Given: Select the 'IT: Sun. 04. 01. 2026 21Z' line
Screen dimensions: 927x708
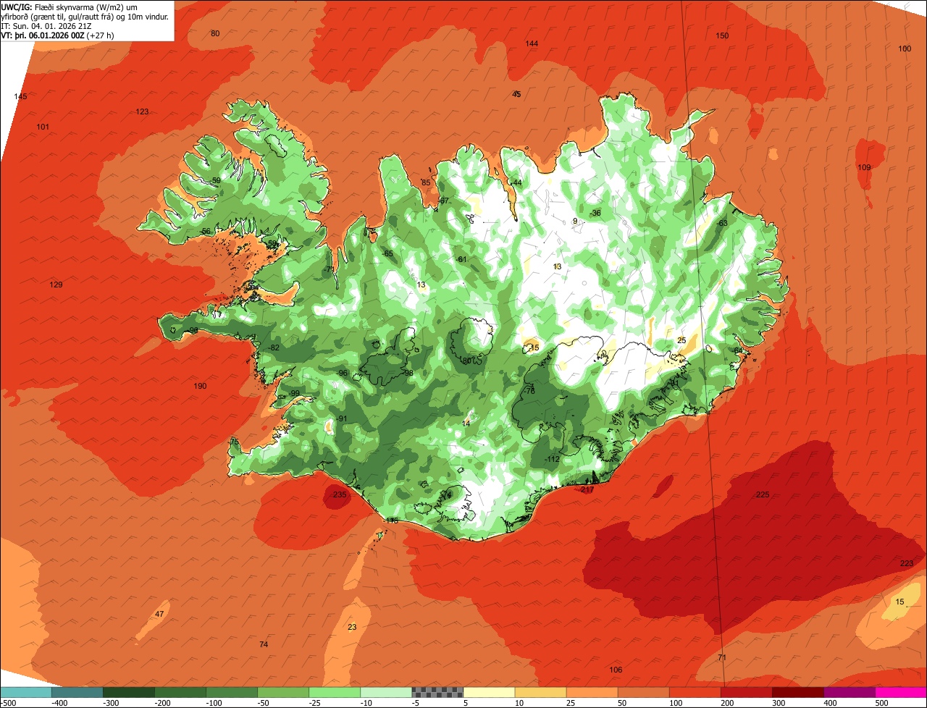Looking at the screenshot, I should point(48,25).
